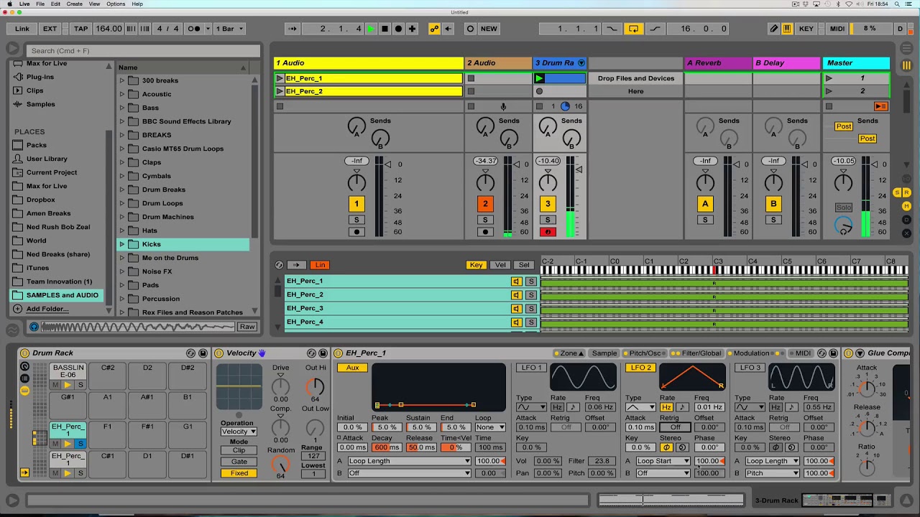The height and width of the screenshot is (517, 920).
Task: Open the Create menu
Action: [74, 4]
